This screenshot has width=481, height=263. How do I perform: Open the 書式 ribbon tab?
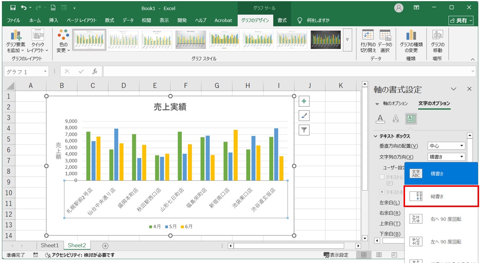282,20
